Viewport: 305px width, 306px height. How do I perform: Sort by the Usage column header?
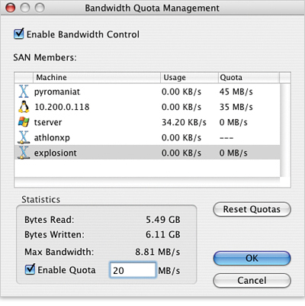pos(189,77)
